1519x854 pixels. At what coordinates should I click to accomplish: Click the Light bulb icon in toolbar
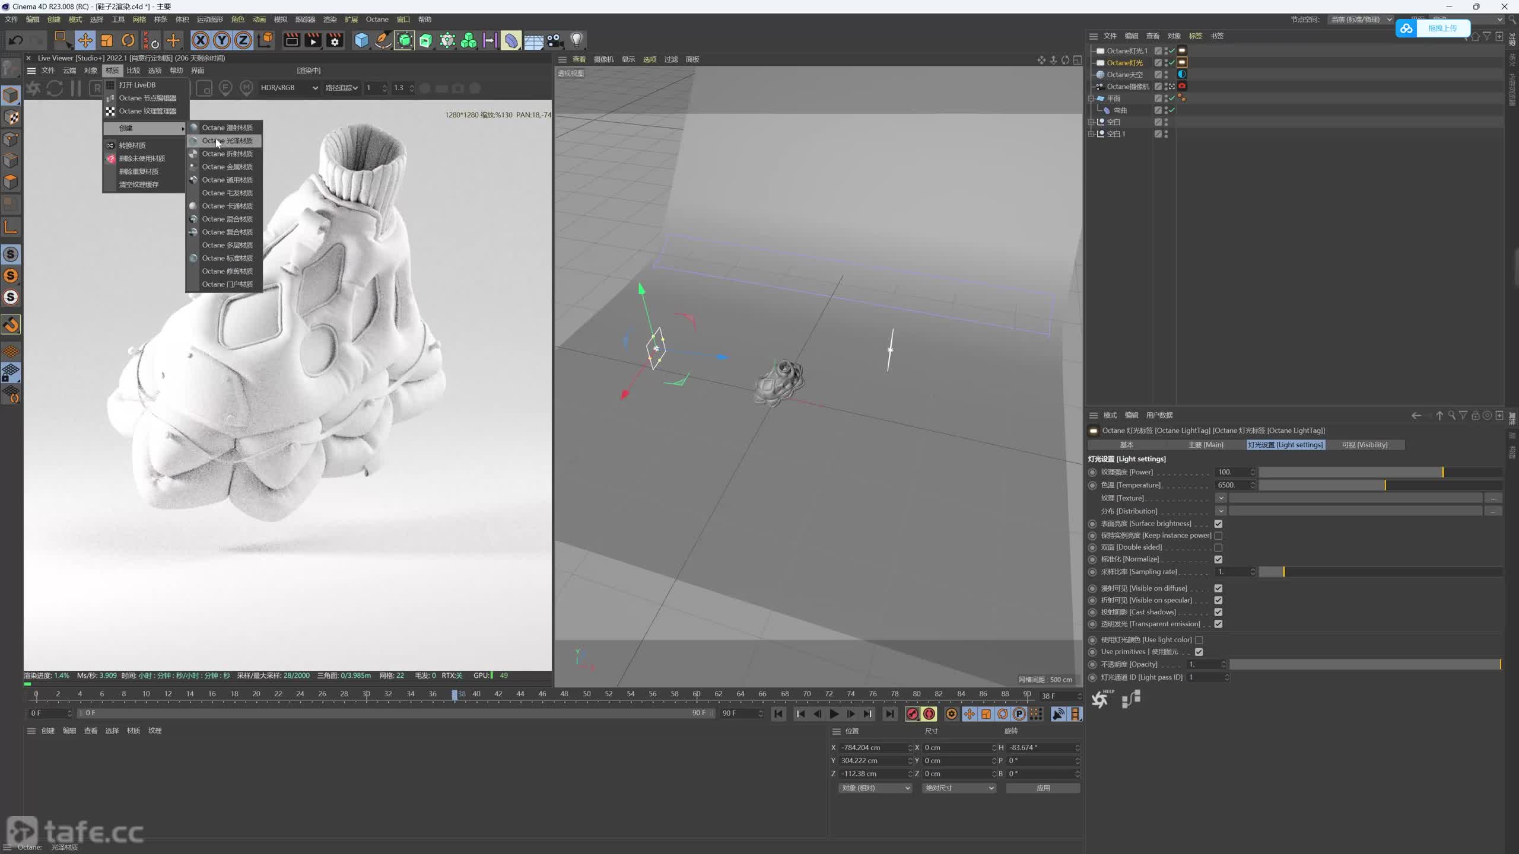click(x=577, y=40)
